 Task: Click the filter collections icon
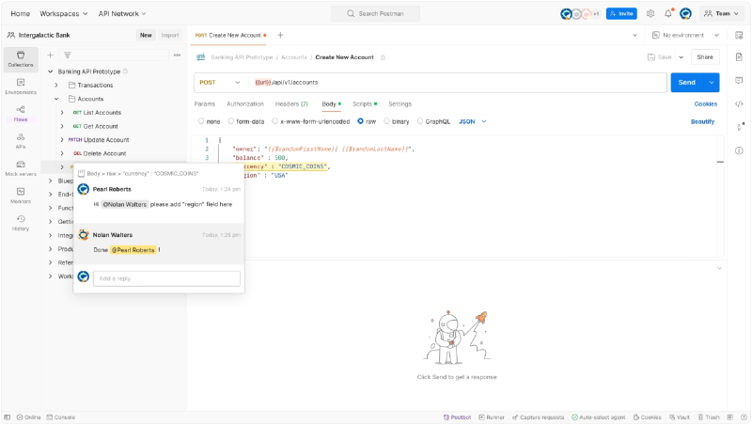[68, 55]
